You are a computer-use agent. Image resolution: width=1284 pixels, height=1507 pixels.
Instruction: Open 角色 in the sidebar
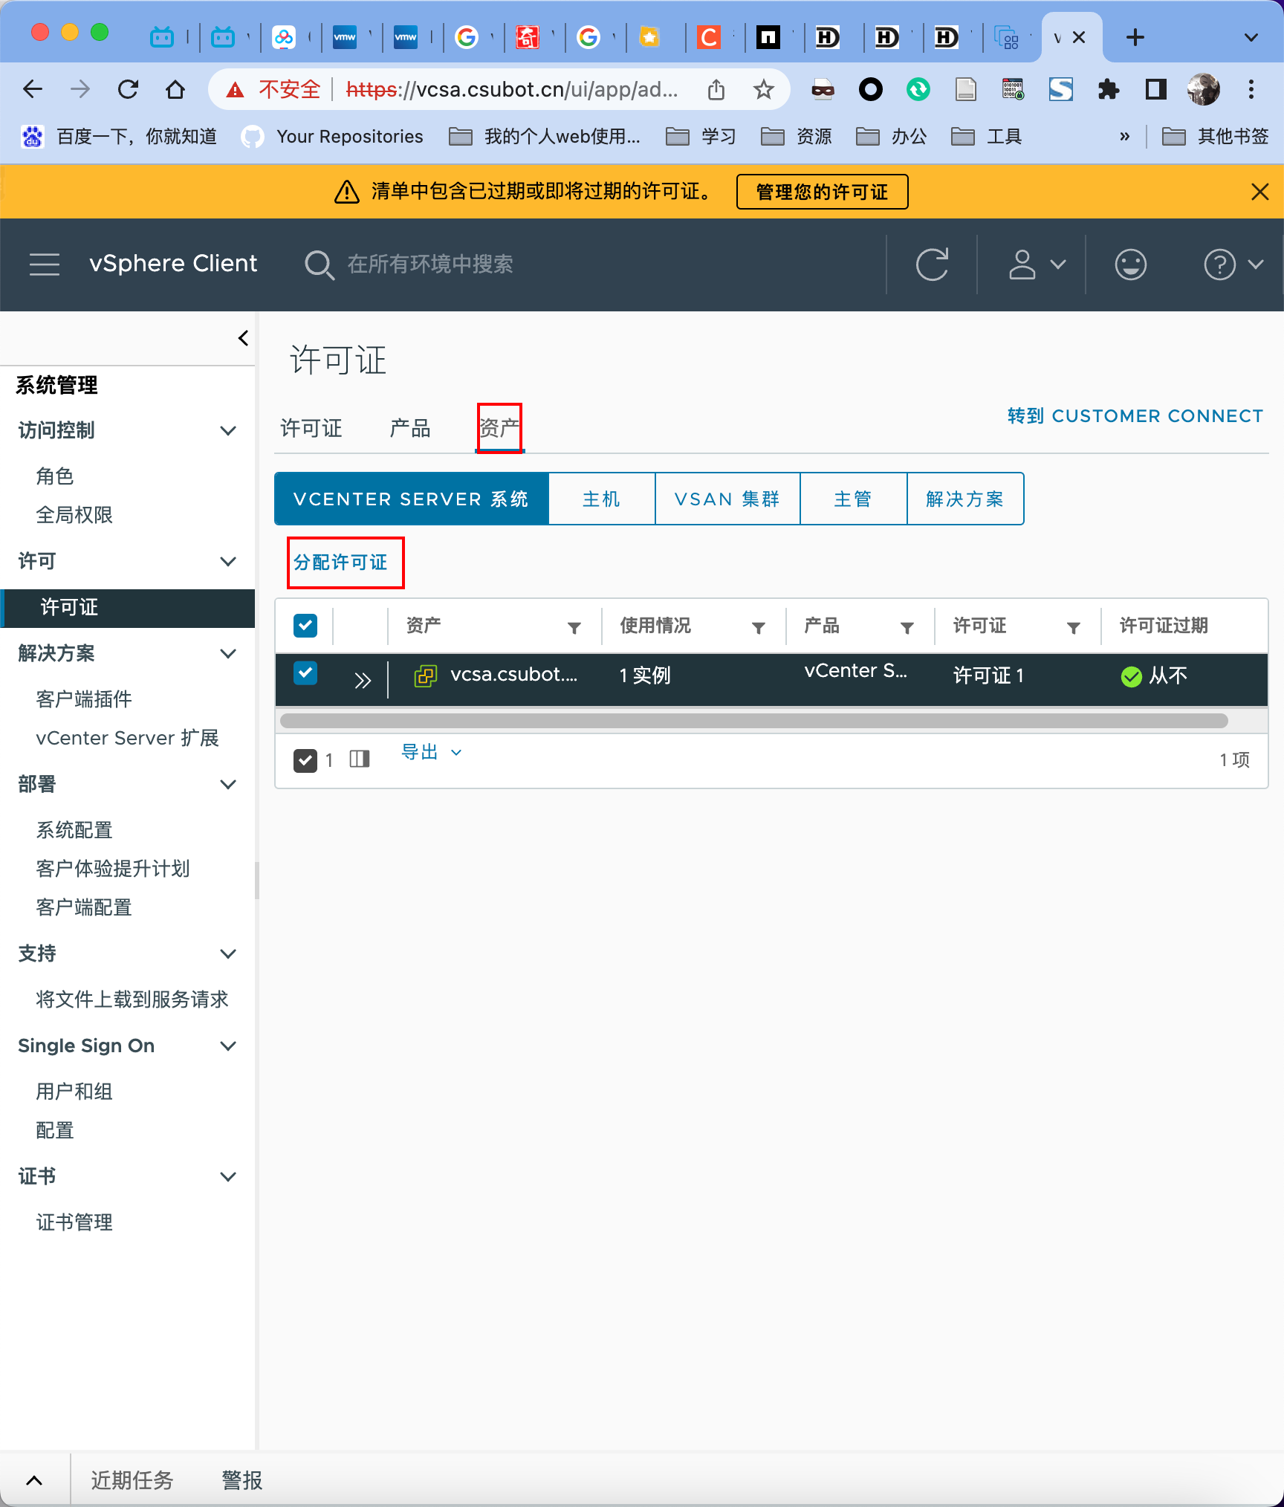[55, 476]
